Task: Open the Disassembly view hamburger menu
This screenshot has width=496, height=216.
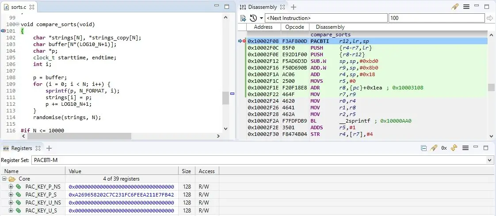Action: tap(466, 7)
